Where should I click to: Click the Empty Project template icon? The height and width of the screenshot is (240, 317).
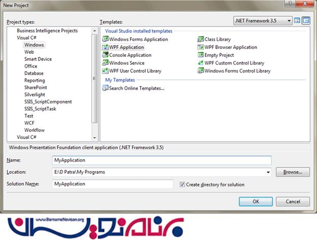201,55
